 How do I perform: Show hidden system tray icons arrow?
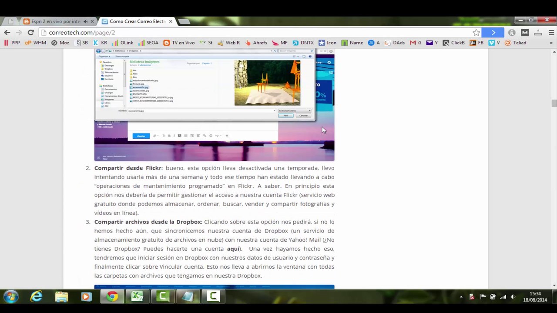click(x=461, y=297)
